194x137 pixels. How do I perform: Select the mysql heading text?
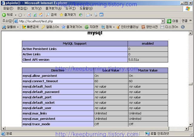[95, 33]
